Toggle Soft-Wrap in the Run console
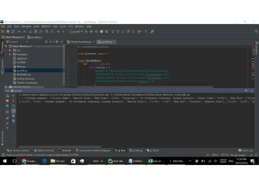This screenshot has height=184, width=259. coord(13,106)
